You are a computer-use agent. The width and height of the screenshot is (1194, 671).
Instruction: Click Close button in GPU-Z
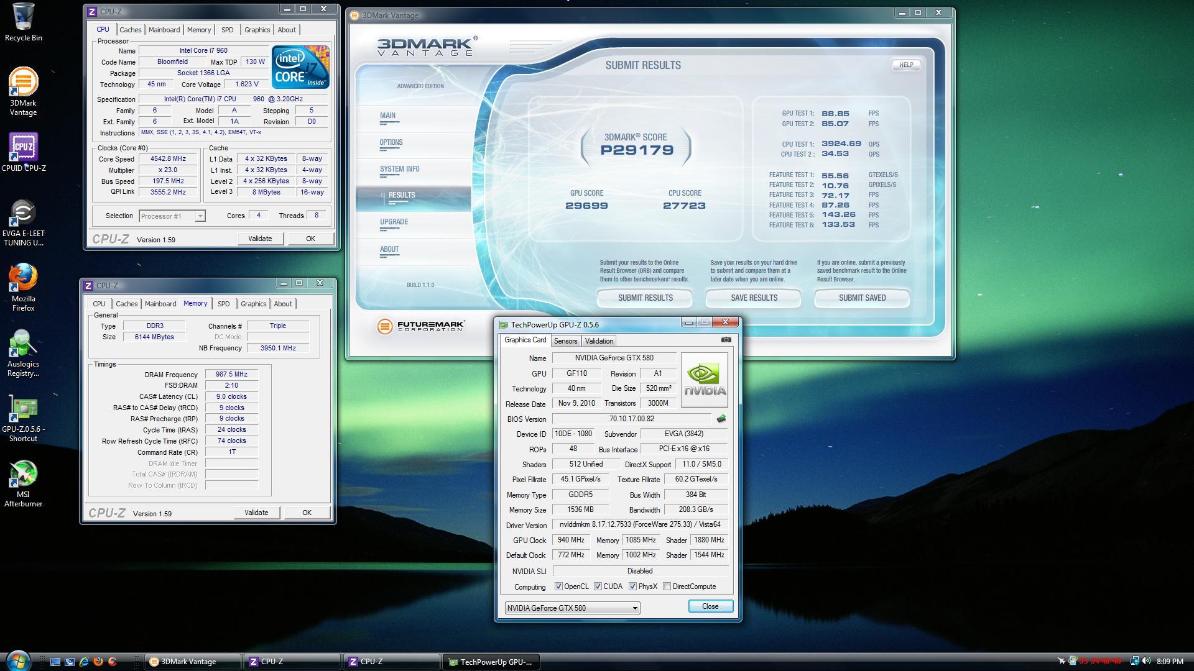tap(710, 606)
